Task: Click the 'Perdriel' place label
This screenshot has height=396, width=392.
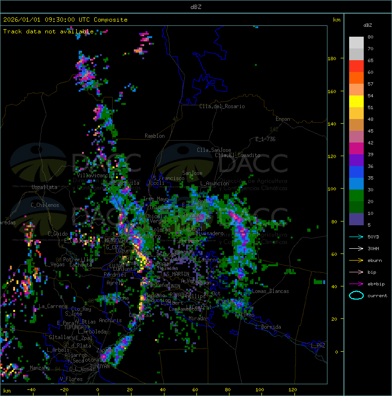Action: (114, 274)
